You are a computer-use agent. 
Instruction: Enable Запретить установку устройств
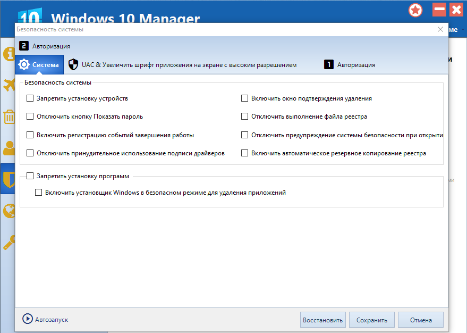pos(30,98)
